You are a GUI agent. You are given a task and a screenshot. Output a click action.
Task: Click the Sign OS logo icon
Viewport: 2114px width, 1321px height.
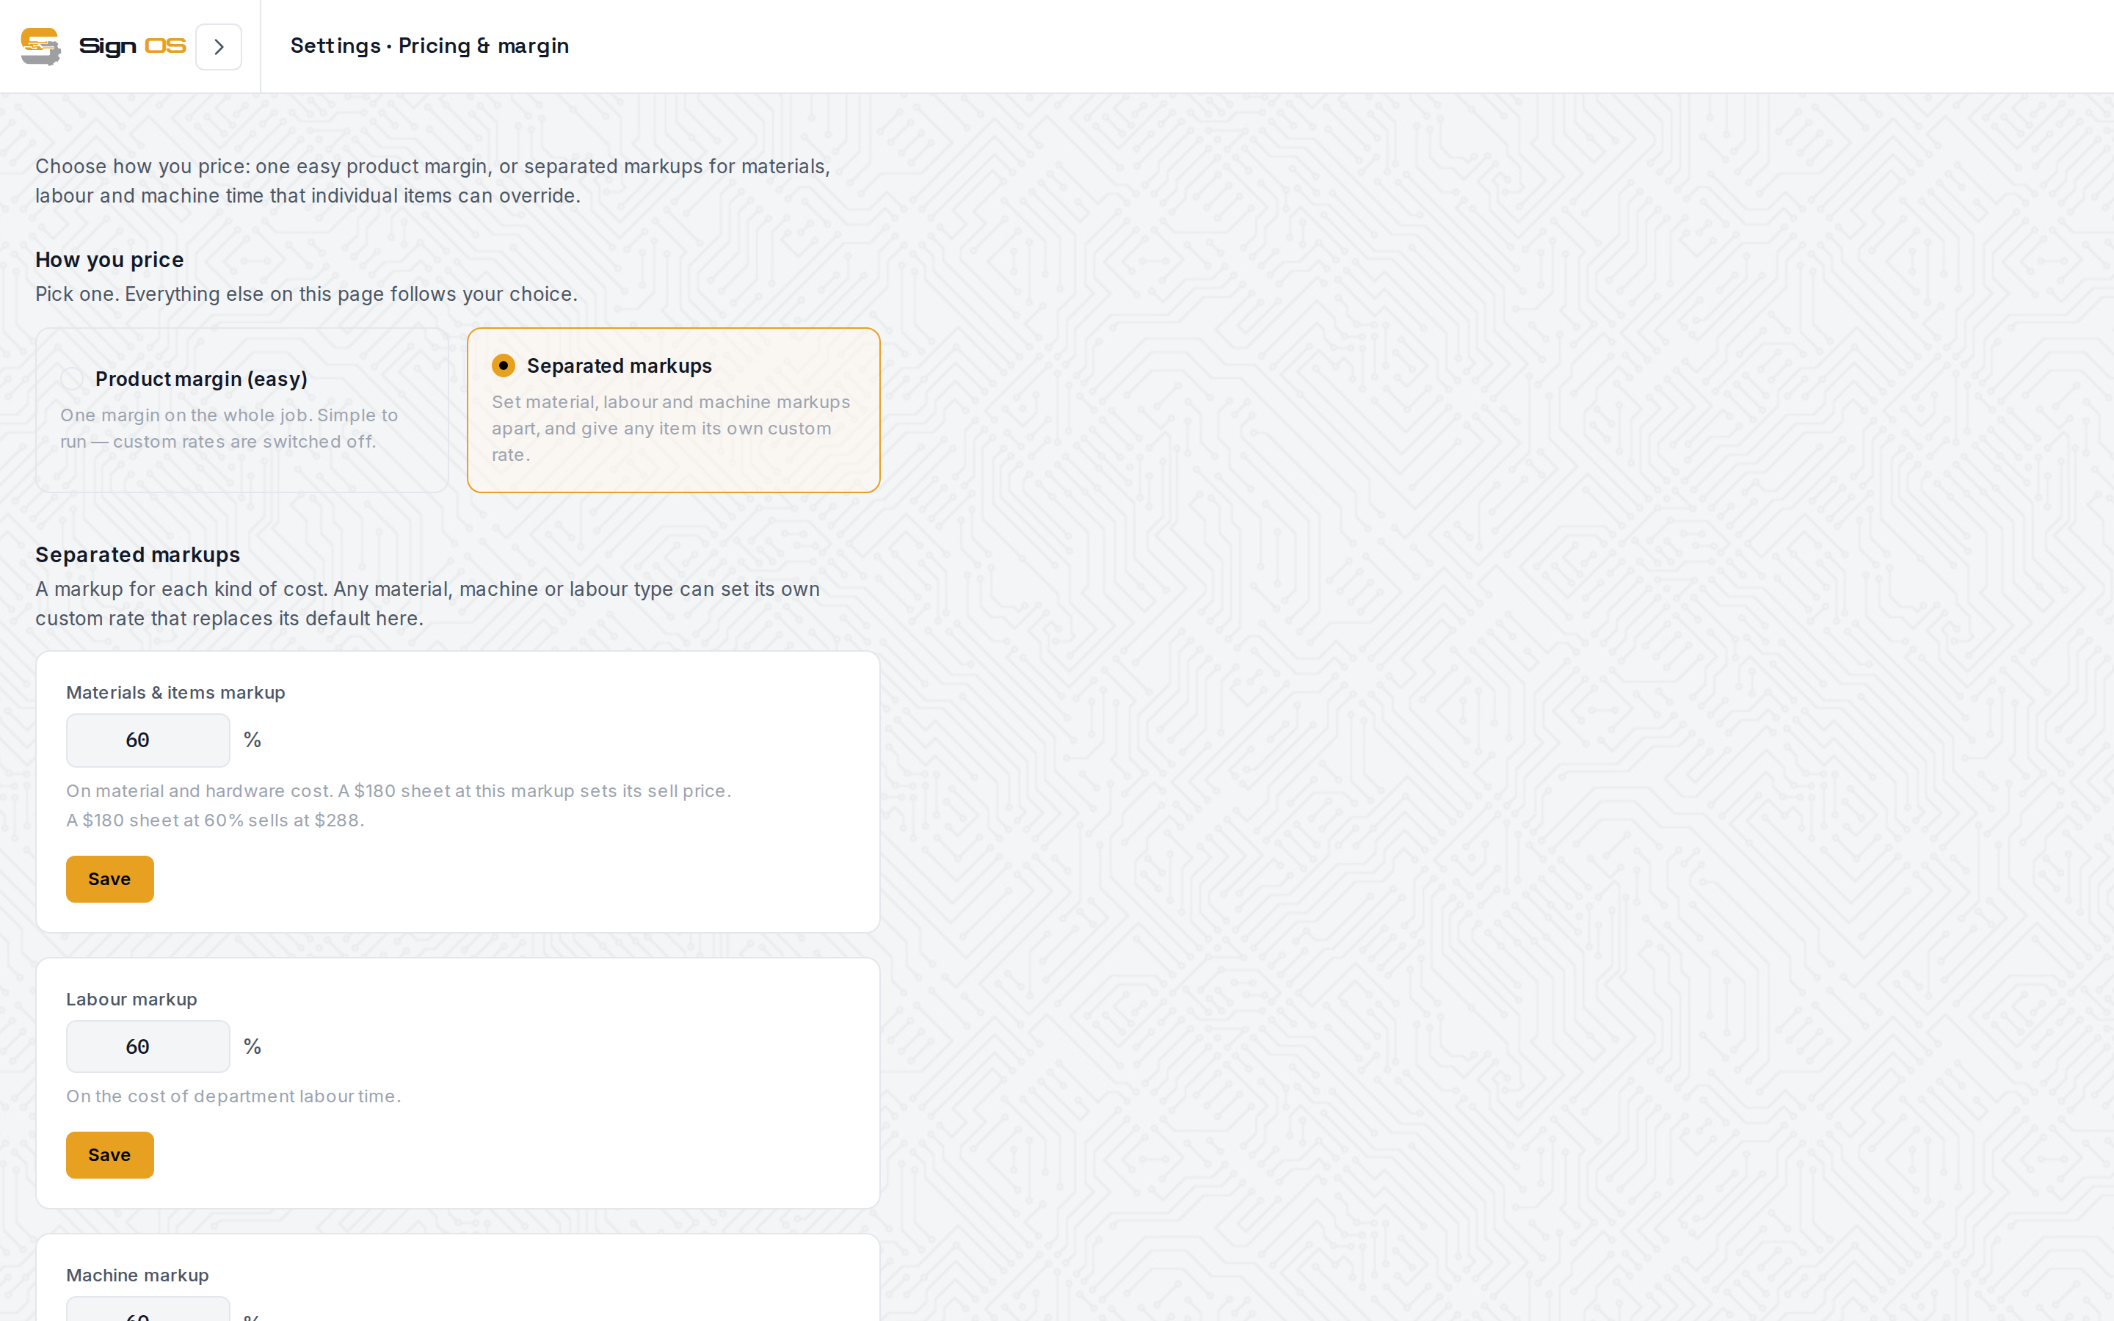[x=41, y=46]
